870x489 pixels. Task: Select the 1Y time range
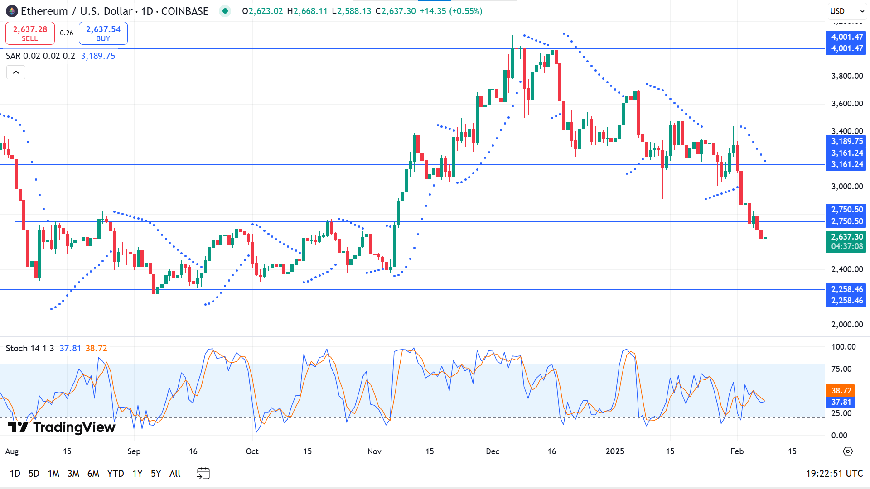tap(137, 474)
